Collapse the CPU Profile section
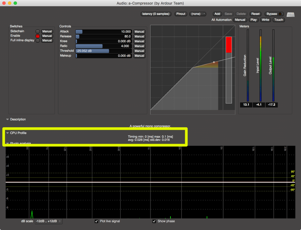This screenshot has height=230, width=301. tap(8, 133)
